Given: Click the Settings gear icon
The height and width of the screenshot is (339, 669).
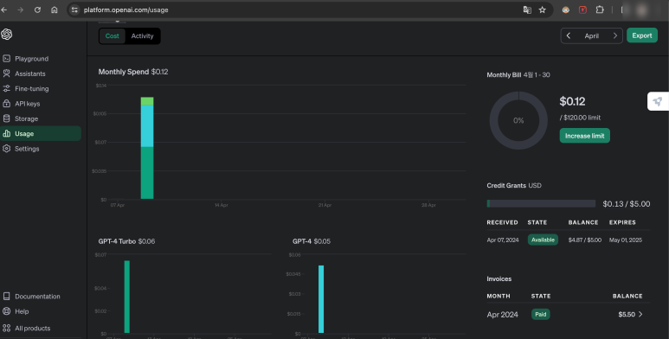Looking at the screenshot, I should point(6,149).
